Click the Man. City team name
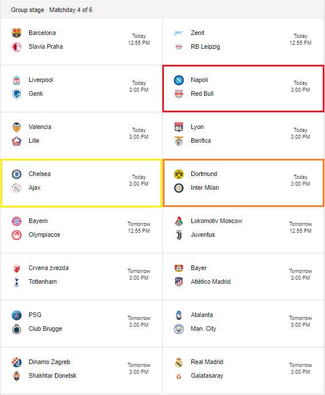 click(x=203, y=328)
